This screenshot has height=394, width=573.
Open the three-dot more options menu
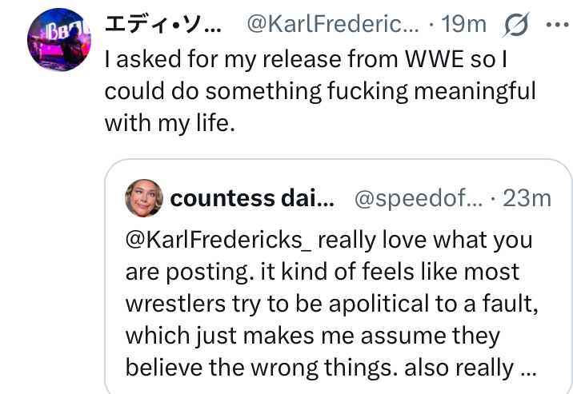[555, 25]
